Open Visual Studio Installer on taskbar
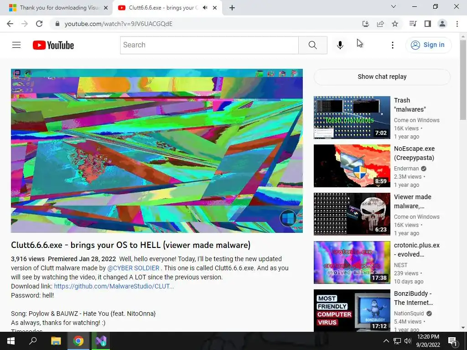This screenshot has width=467, height=350. pos(101,341)
